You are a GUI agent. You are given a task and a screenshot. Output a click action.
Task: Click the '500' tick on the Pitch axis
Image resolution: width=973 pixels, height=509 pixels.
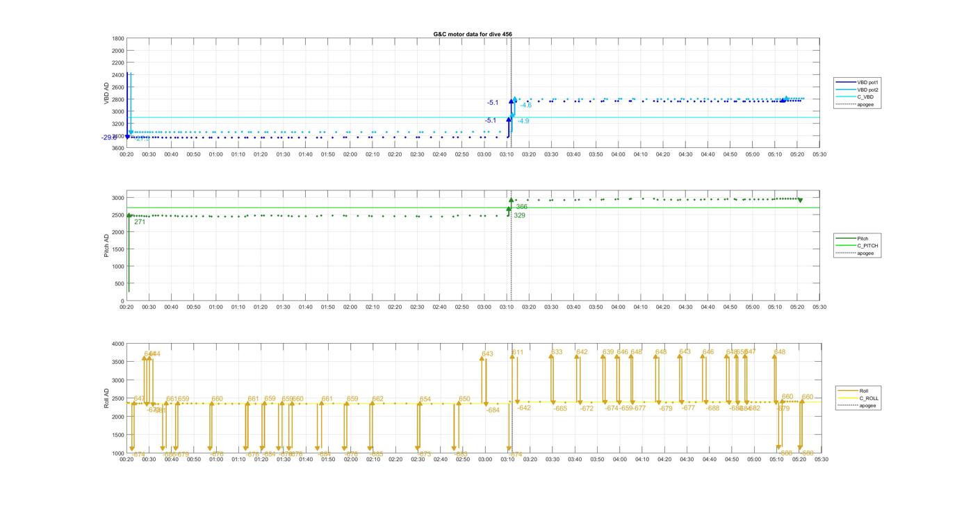(x=120, y=284)
